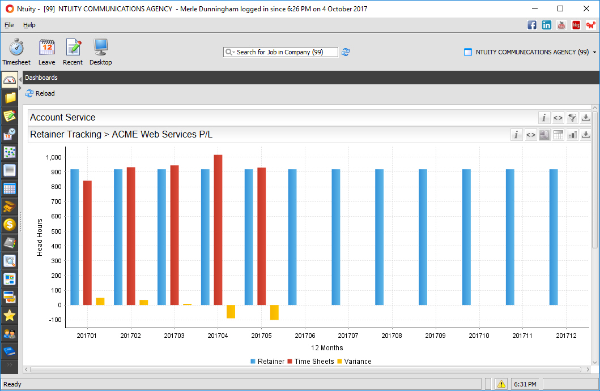Click the Retainer legend label
Image resolution: width=600 pixels, height=391 pixels.
pyautogui.click(x=271, y=362)
